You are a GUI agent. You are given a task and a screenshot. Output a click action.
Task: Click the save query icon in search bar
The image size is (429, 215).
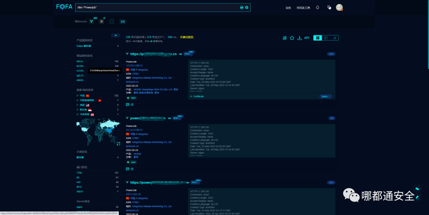click(x=242, y=8)
